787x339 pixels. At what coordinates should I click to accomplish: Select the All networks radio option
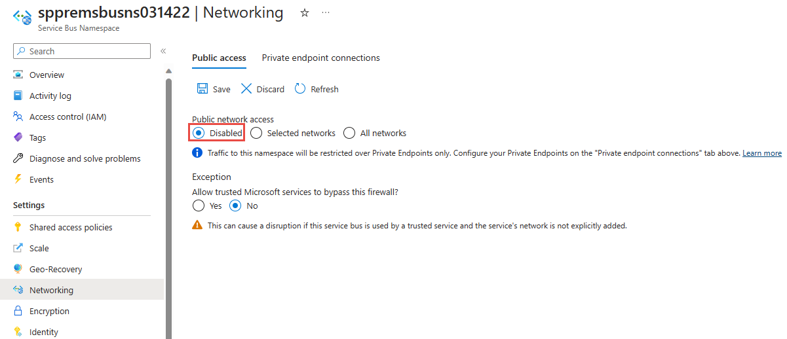349,133
